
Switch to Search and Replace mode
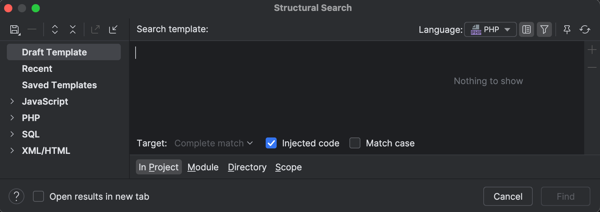585,29
